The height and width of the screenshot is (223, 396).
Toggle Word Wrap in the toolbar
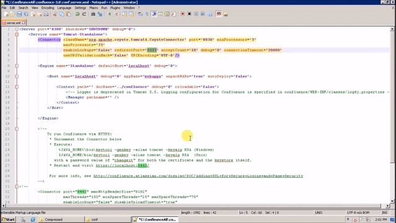(140, 14)
